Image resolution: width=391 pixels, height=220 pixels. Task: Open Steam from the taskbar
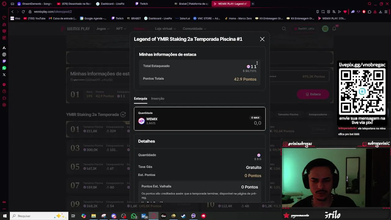coord(183,216)
